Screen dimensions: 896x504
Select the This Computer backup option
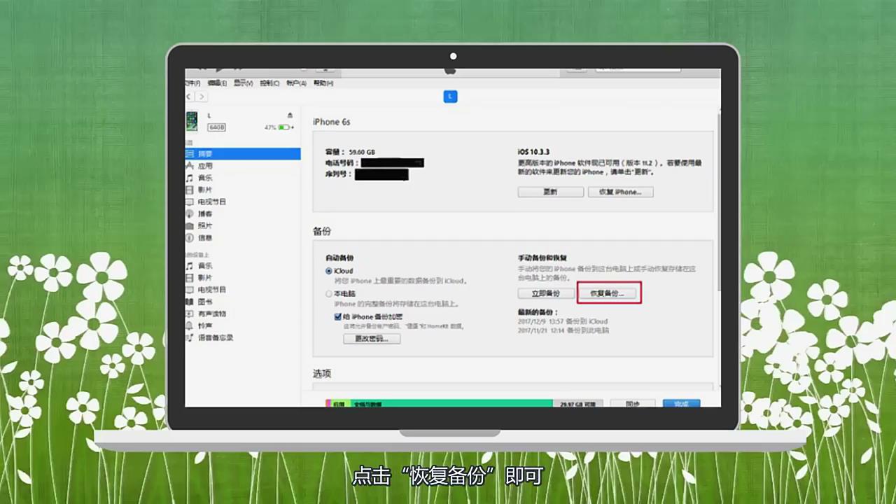click(329, 293)
